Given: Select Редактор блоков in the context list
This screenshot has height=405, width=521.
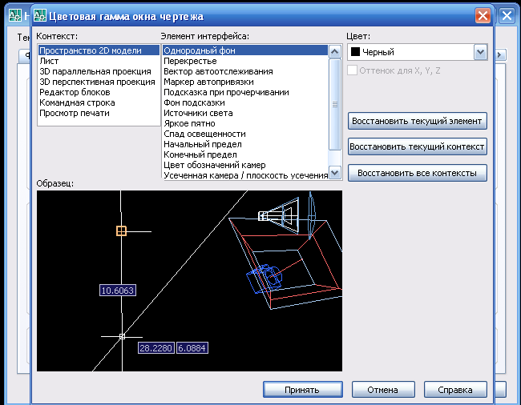Looking at the screenshot, I should coord(99,92).
